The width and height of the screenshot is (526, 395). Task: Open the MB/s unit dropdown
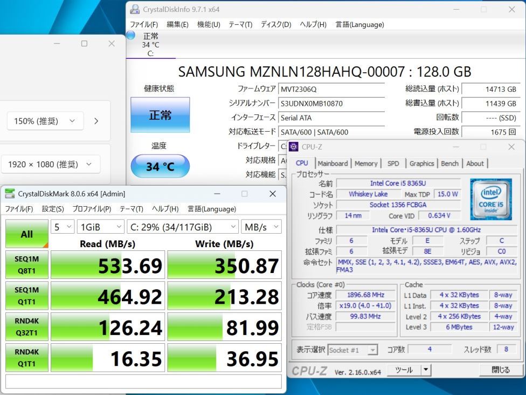261,227
